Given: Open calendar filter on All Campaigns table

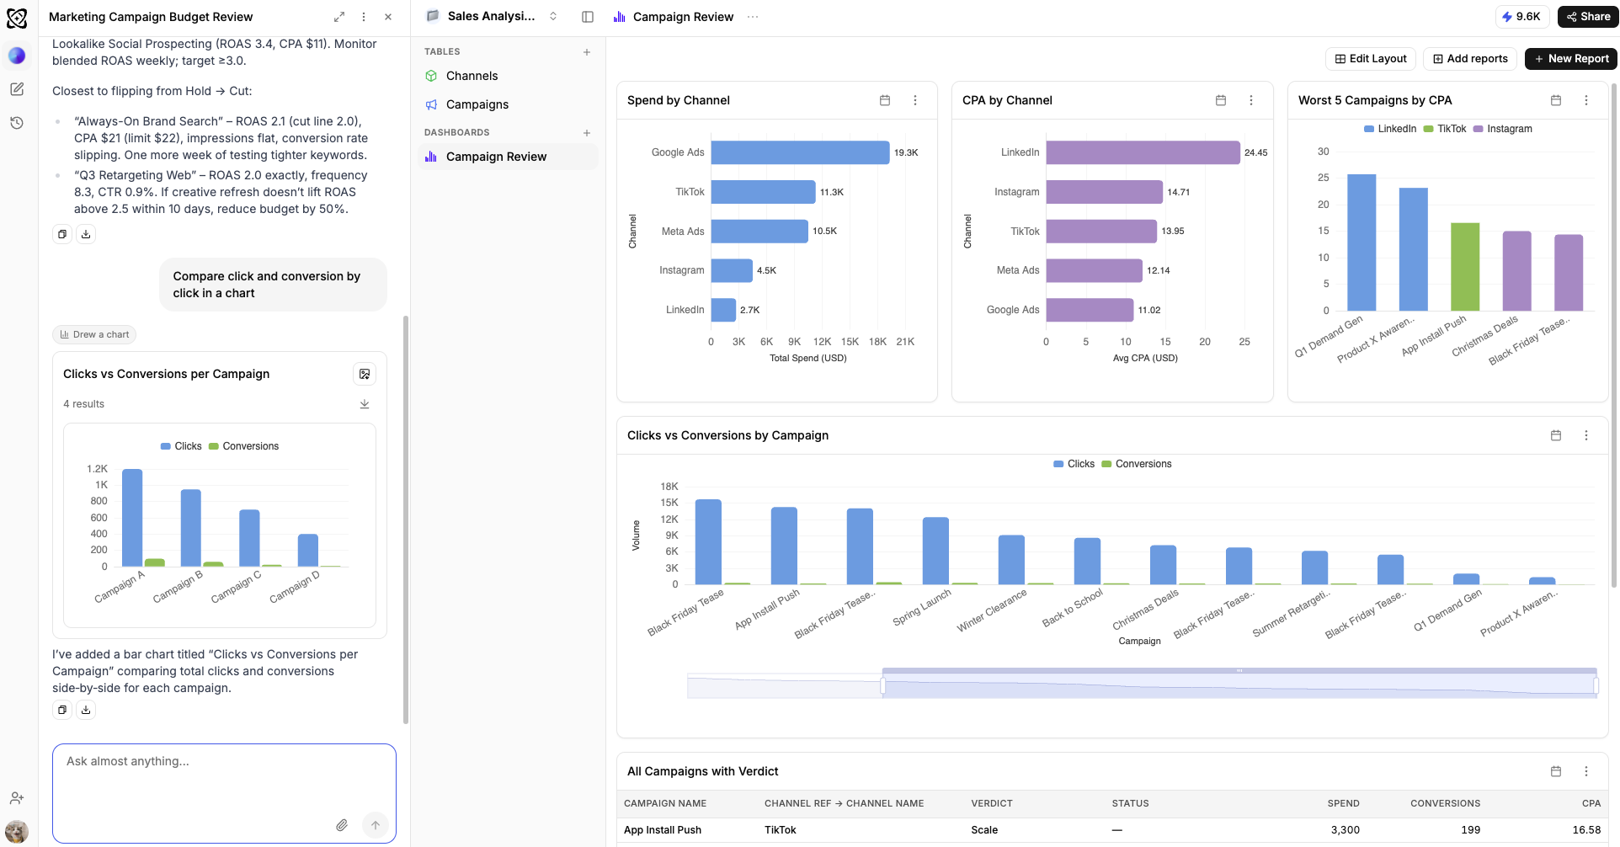Looking at the screenshot, I should coord(1556,771).
